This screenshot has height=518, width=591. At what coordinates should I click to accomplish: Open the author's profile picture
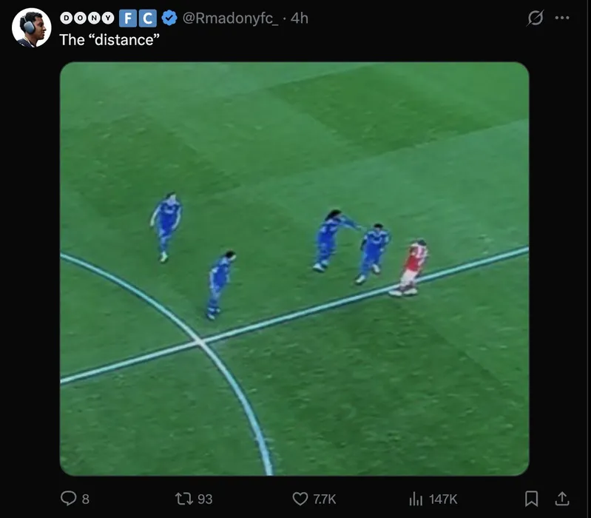(x=31, y=28)
